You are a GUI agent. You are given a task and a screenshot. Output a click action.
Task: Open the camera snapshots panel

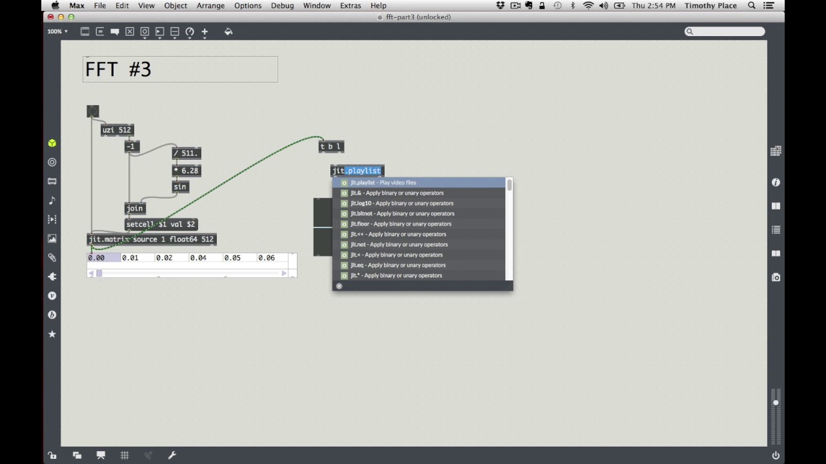pos(776,277)
